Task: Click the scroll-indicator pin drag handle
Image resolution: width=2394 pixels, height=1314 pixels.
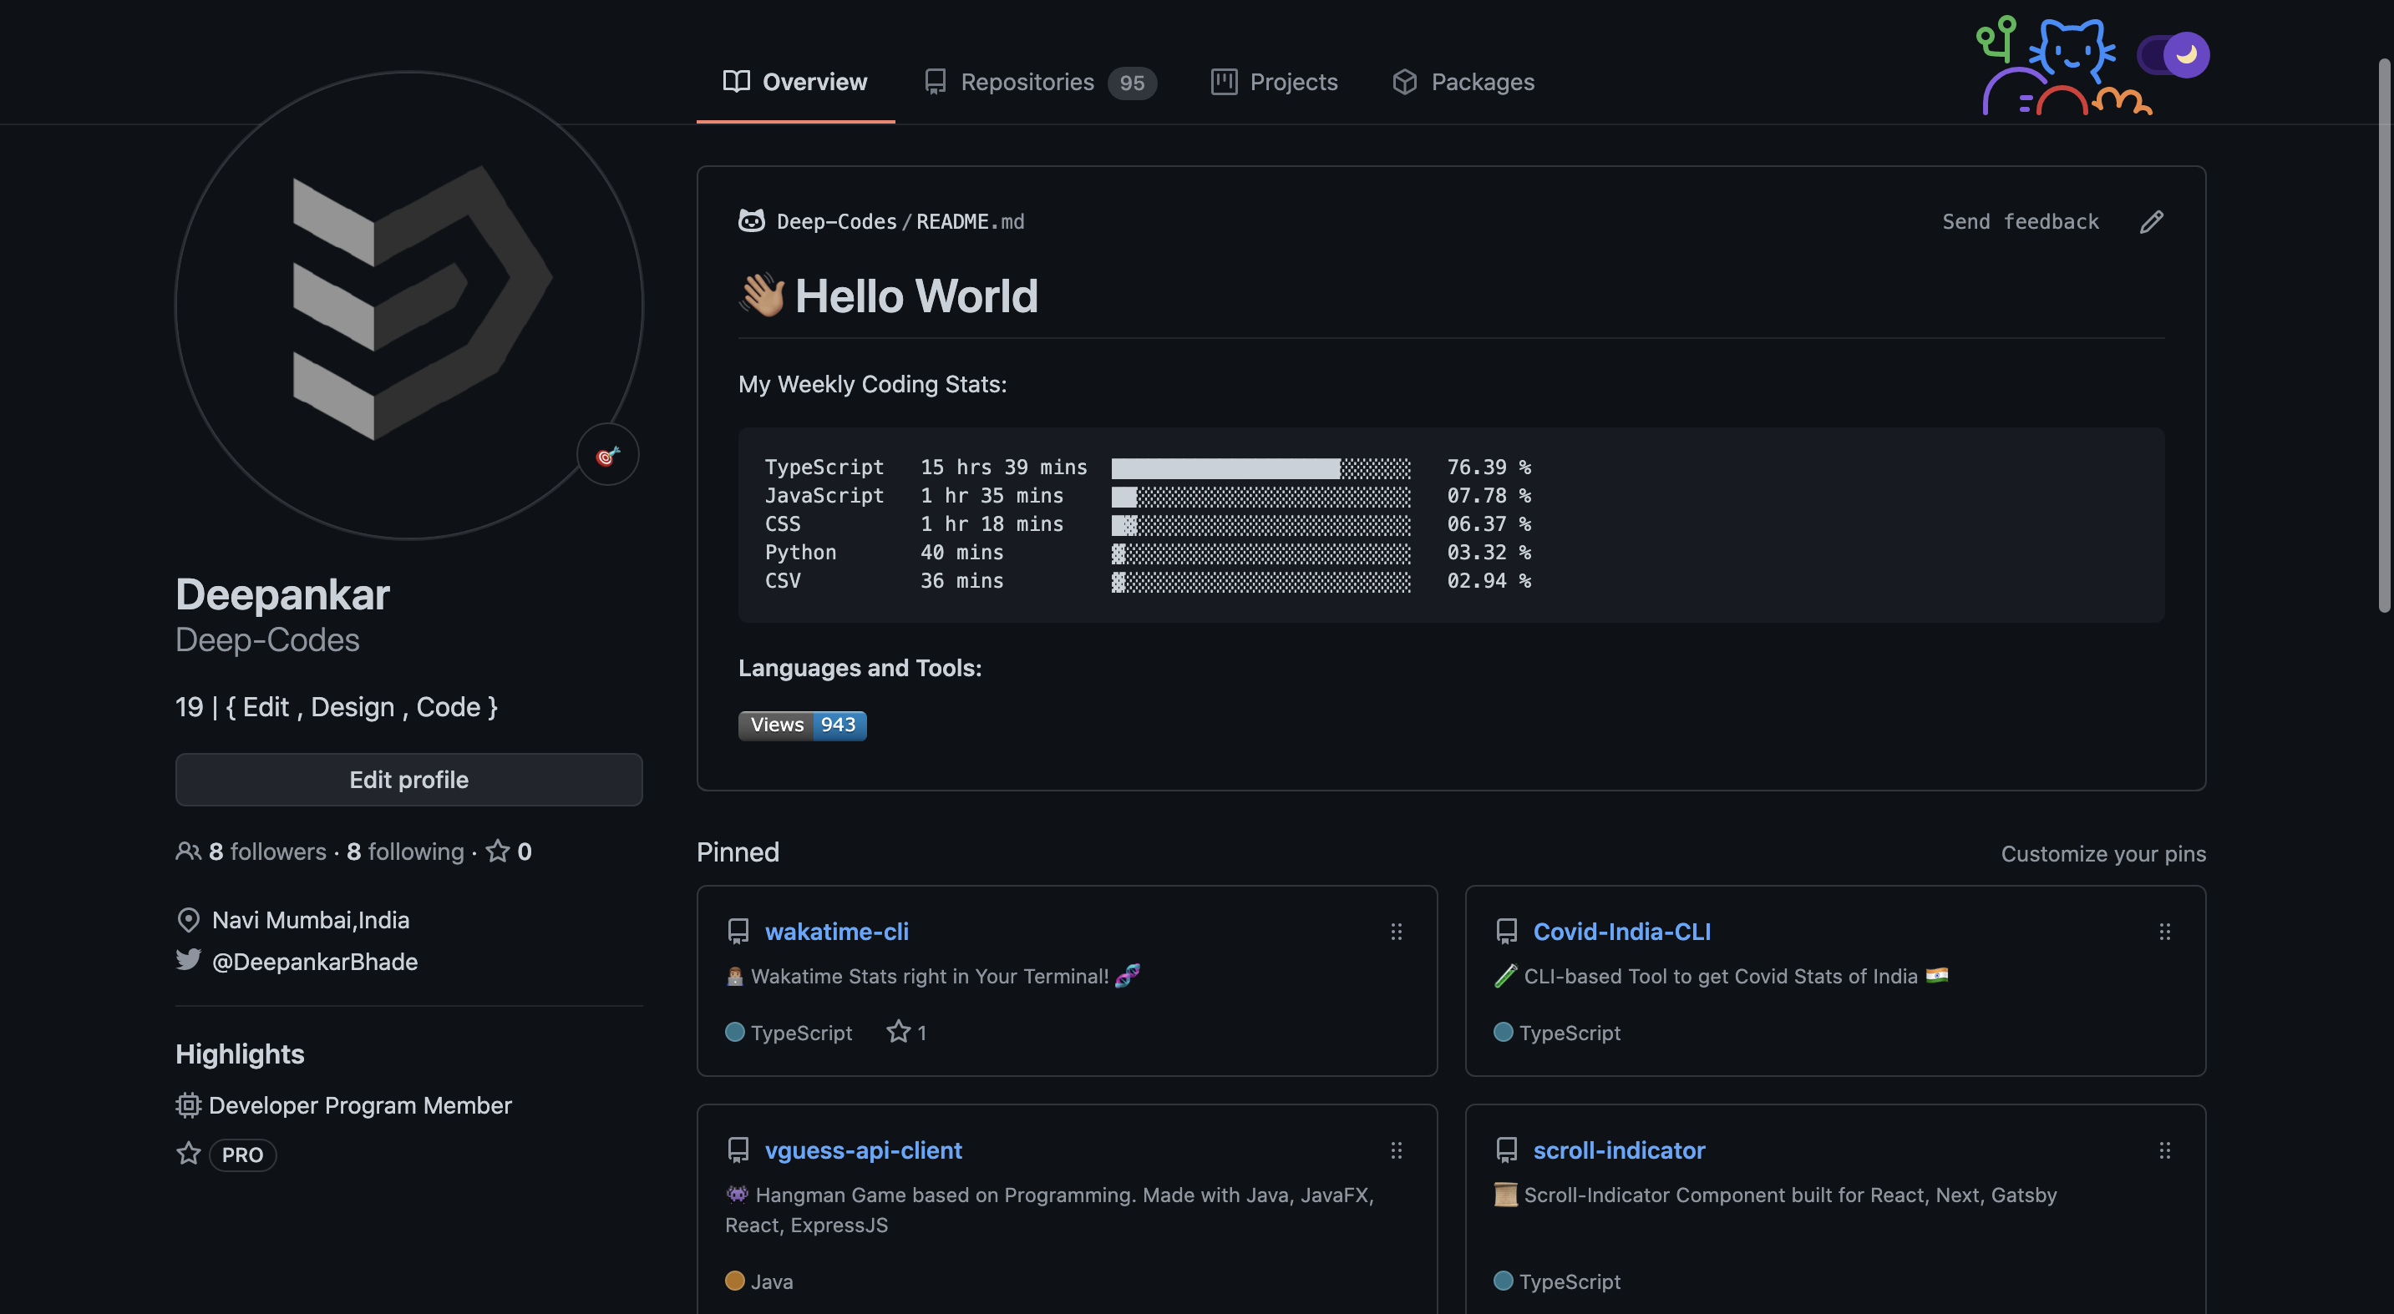Action: [2164, 1150]
